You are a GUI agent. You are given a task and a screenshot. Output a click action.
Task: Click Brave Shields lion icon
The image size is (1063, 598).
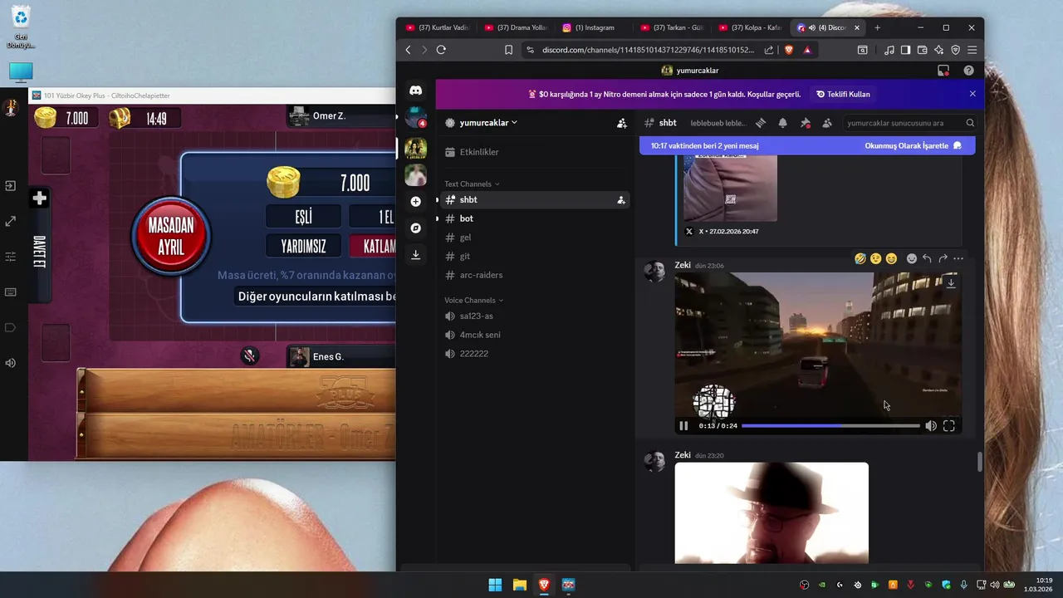click(789, 50)
